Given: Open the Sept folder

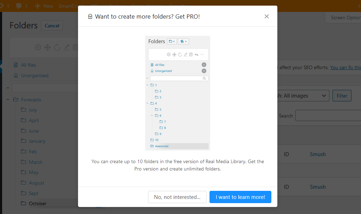Looking at the screenshot, I should 33,193.
